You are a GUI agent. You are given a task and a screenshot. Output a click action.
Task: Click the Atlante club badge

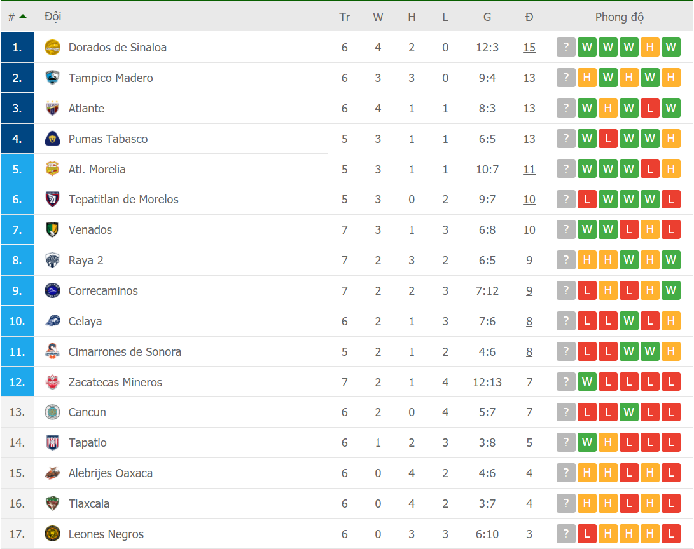52,109
